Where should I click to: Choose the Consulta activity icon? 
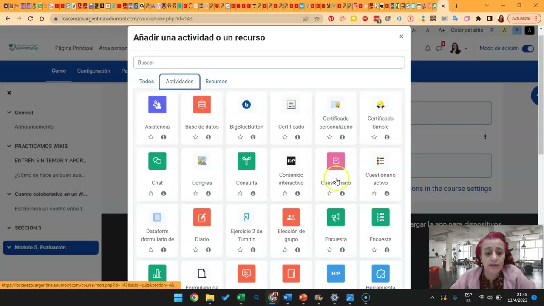point(246,161)
